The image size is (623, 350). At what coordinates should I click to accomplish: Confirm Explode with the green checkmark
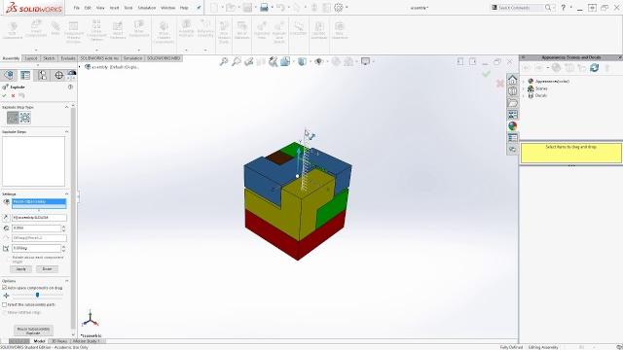pyautogui.click(x=4, y=95)
